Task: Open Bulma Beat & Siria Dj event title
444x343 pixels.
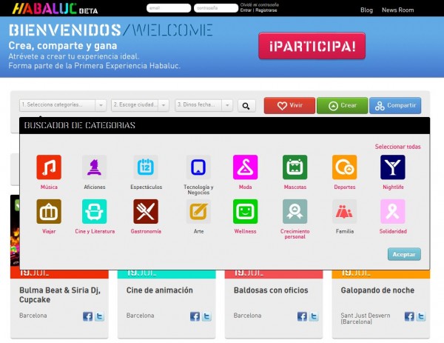Action: [60, 295]
